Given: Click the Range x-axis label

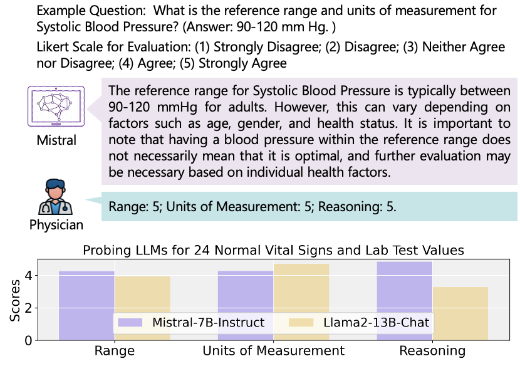Looking at the screenshot, I should [x=114, y=351].
